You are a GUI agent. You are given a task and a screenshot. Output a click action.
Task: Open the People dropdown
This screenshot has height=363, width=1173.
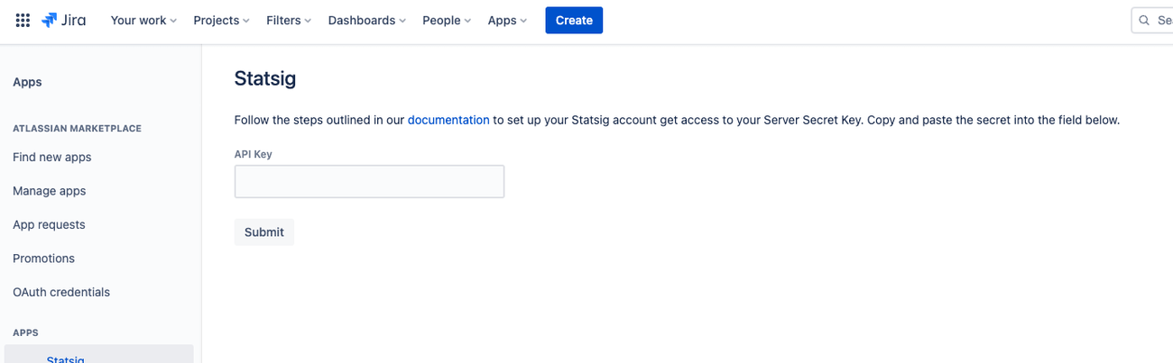pos(447,20)
